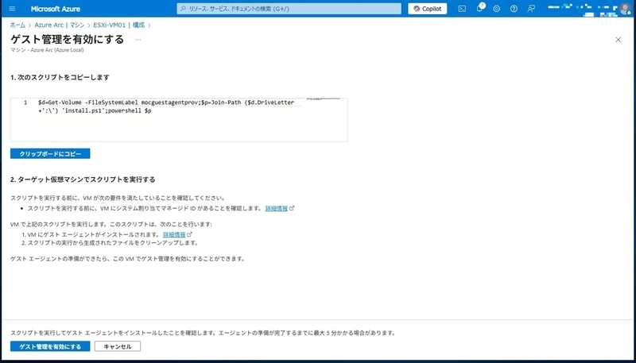Image resolution: width=636 pixels, height=363 pixels.
Task: Click the ゲスト管理を有効にする button
Action: (50, 347)
